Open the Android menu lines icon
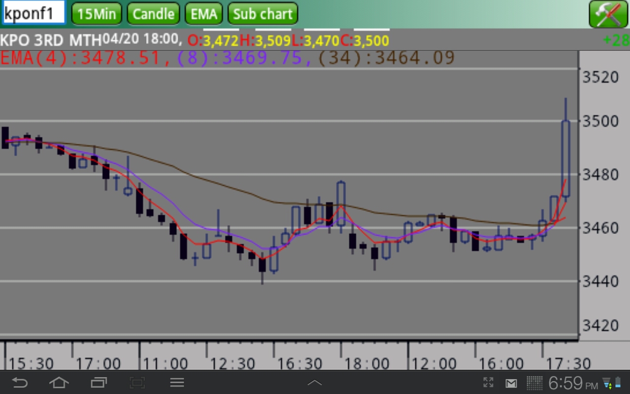Viewport: 630px width, 394px height. click(x=177, y=382)
